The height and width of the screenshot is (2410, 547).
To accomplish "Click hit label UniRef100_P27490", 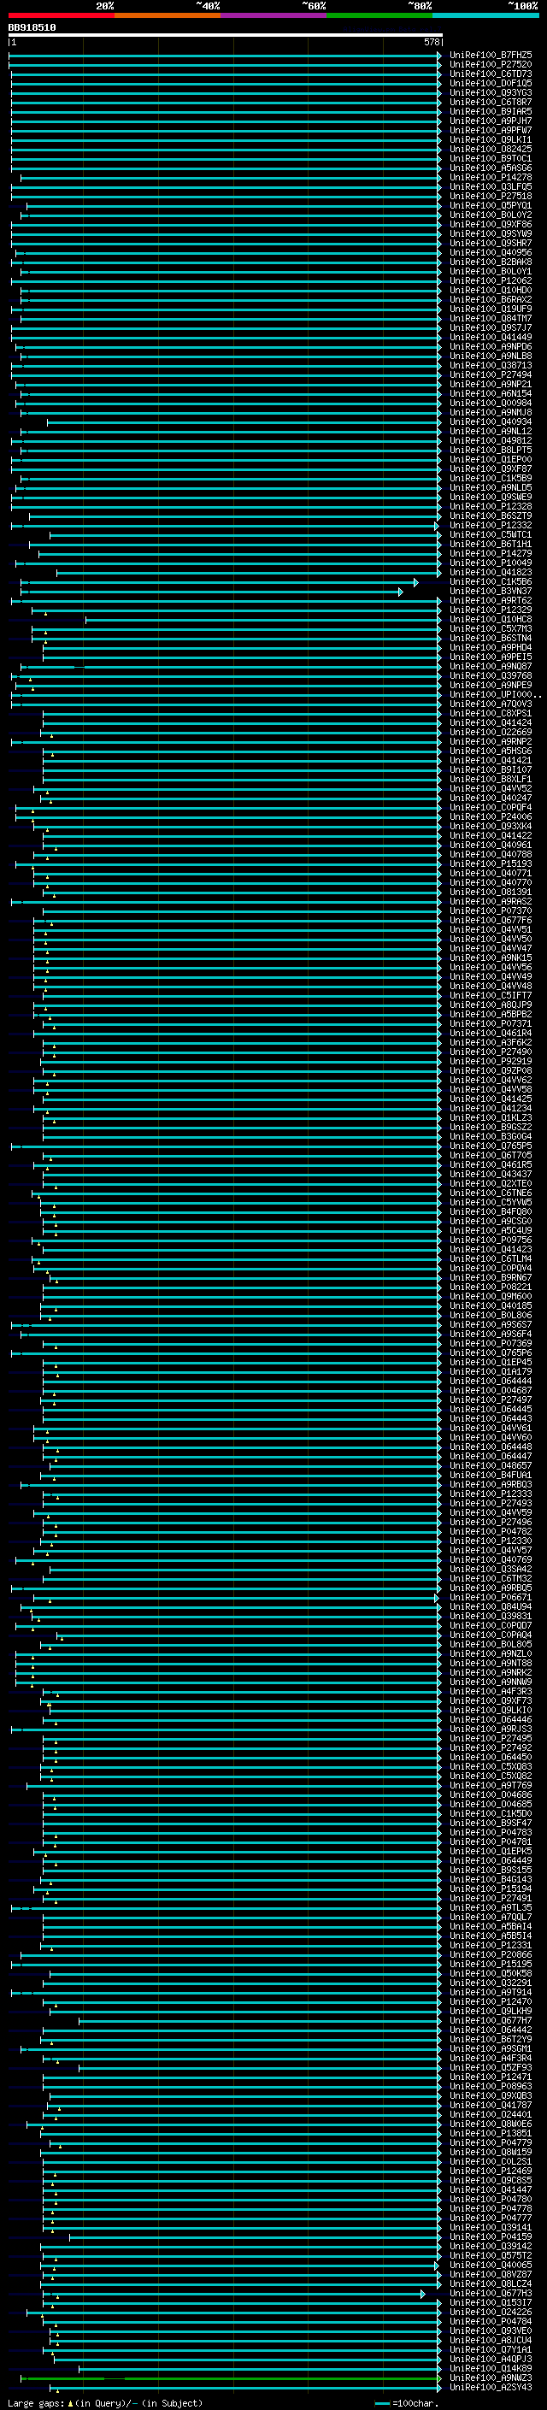I will click(490, 1052).
